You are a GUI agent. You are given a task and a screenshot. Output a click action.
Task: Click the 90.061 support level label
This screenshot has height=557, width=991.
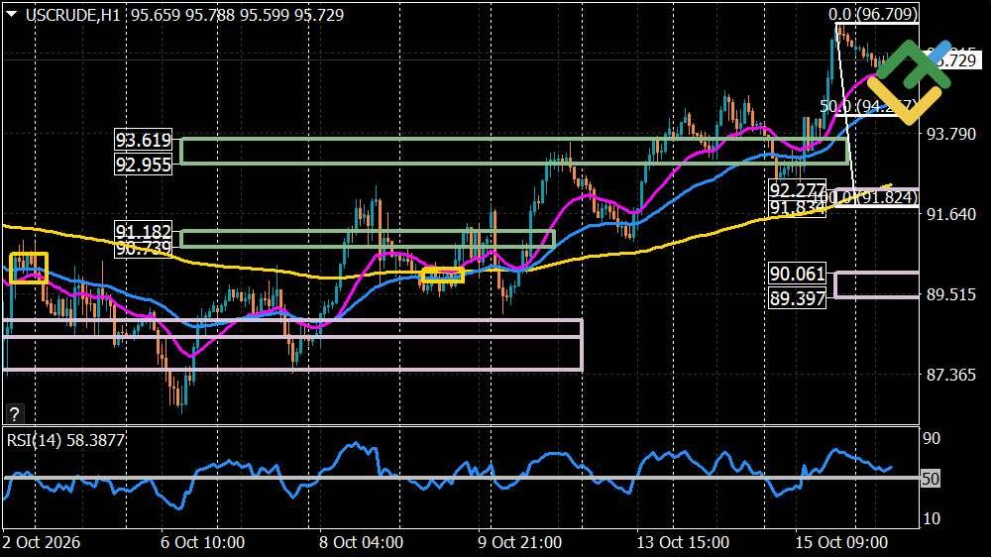tap(798, 274)
